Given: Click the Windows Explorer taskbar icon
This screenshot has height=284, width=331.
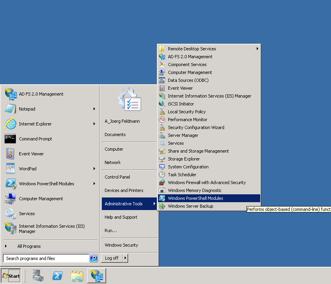Looking at the screenshot, I should point(77,275).
